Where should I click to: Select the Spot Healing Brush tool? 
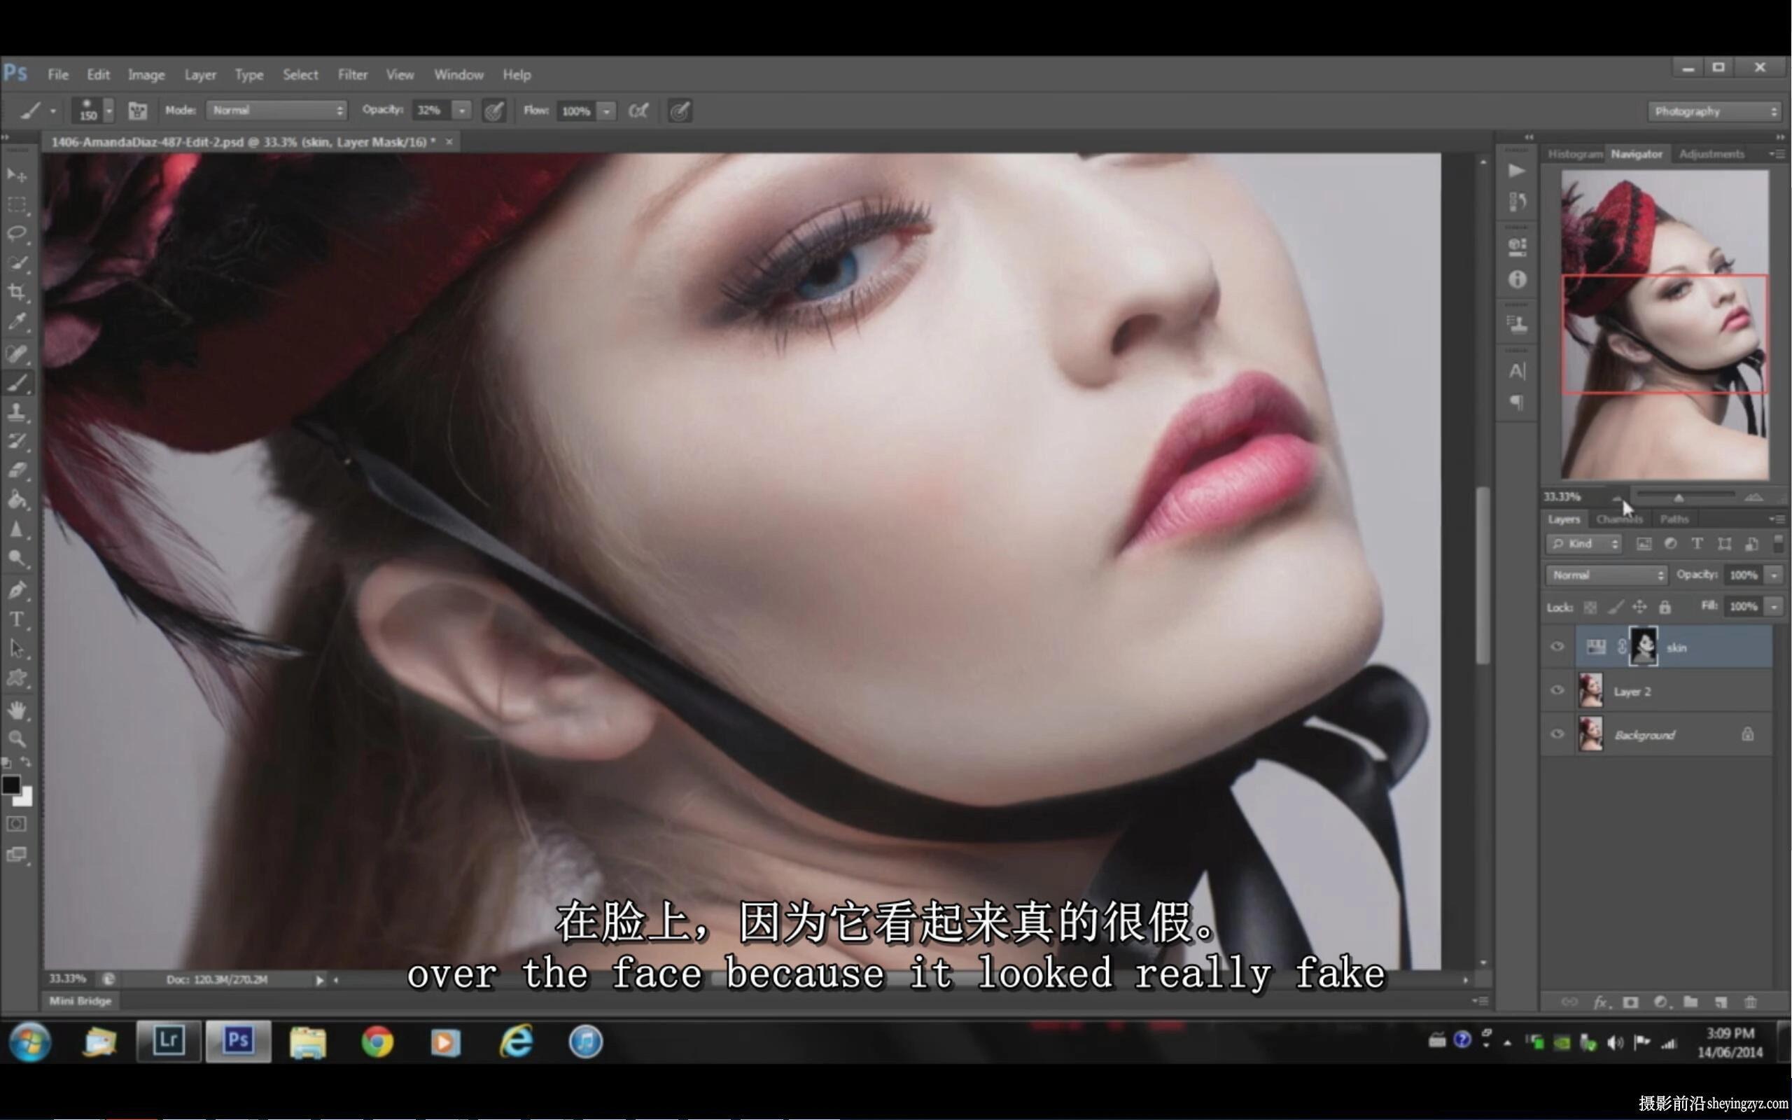click(x=16, y=353)
